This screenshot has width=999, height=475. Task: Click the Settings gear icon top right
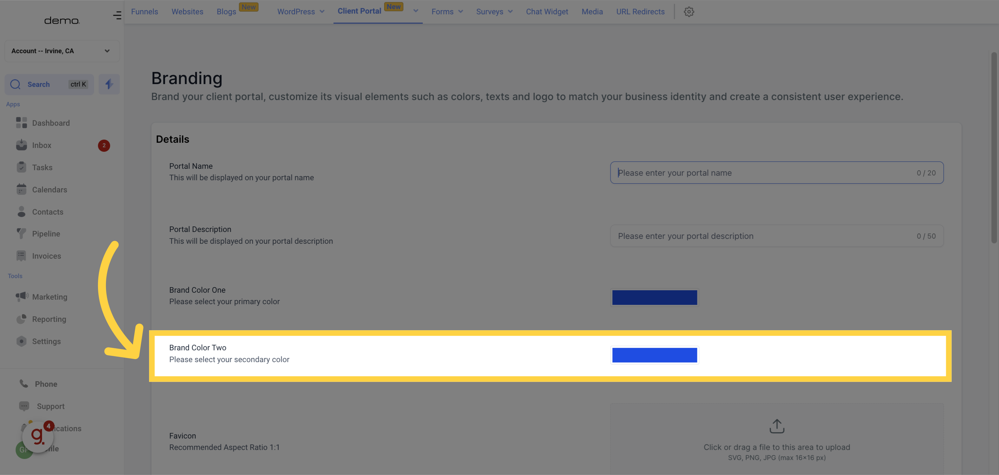pyautogui.click(x=689, y=11)
